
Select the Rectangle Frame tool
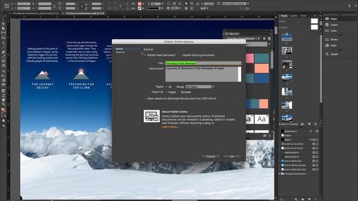point(3,61)
